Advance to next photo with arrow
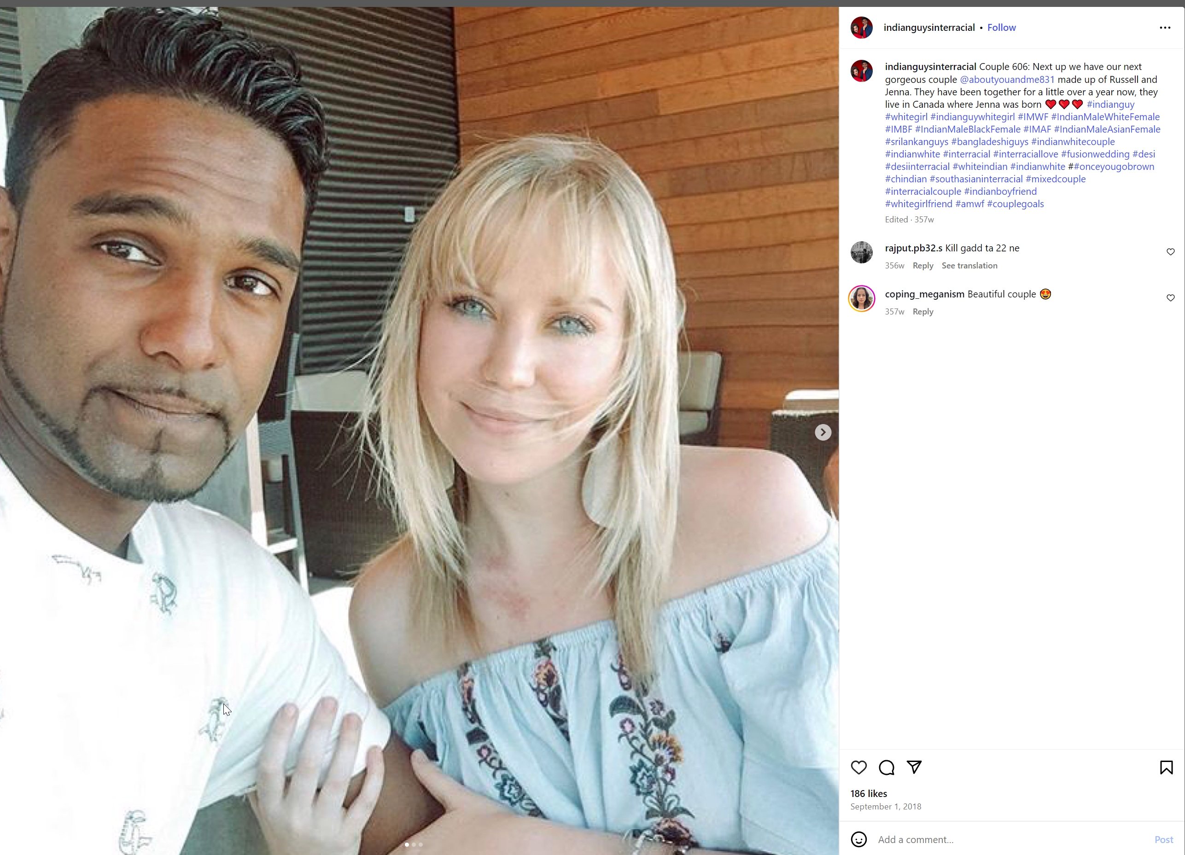Screen dimensions: 1185x855 (x=823, y=432)
